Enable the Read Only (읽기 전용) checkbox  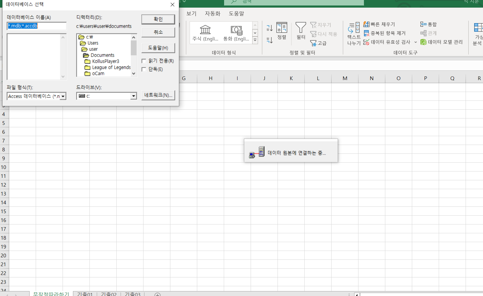[x=144, y=61]
